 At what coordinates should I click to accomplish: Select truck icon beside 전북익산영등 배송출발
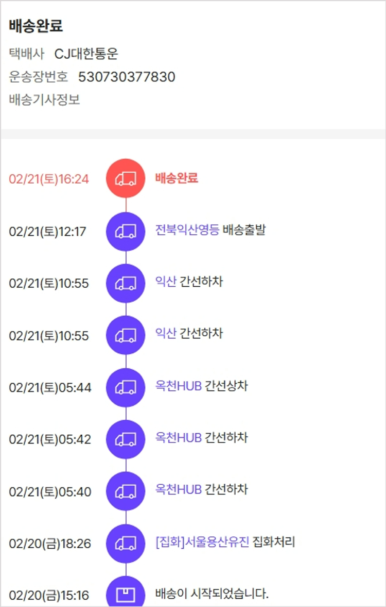tap(126, 232)
